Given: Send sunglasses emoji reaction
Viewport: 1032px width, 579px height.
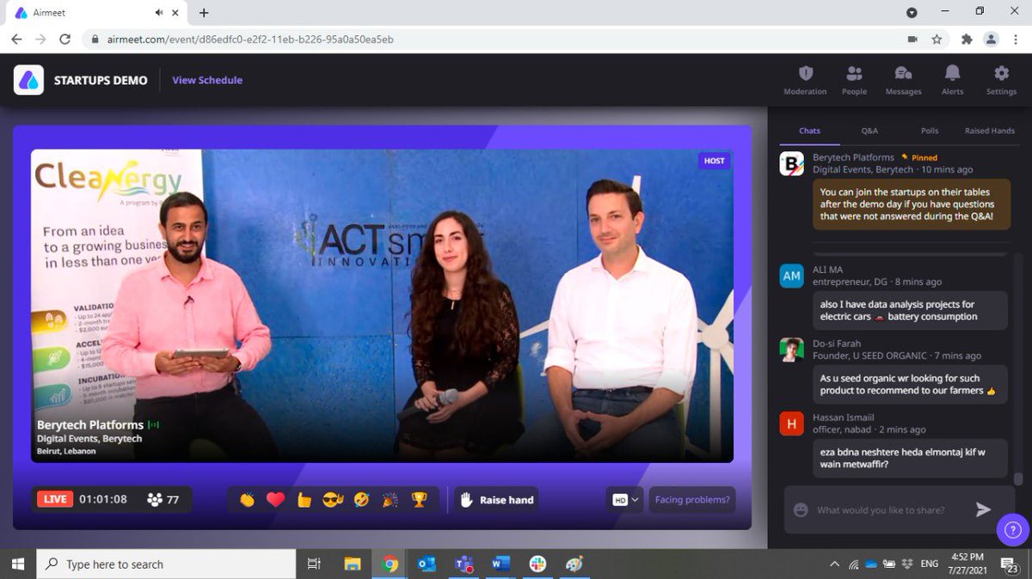Looking at the screenshot, I should click(x=333, y=500).
